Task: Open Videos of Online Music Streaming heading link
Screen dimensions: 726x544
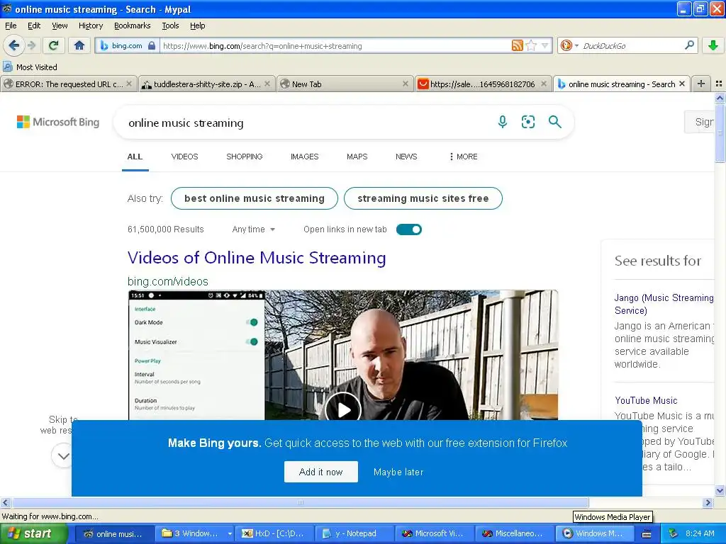Action: click(257, 258)
